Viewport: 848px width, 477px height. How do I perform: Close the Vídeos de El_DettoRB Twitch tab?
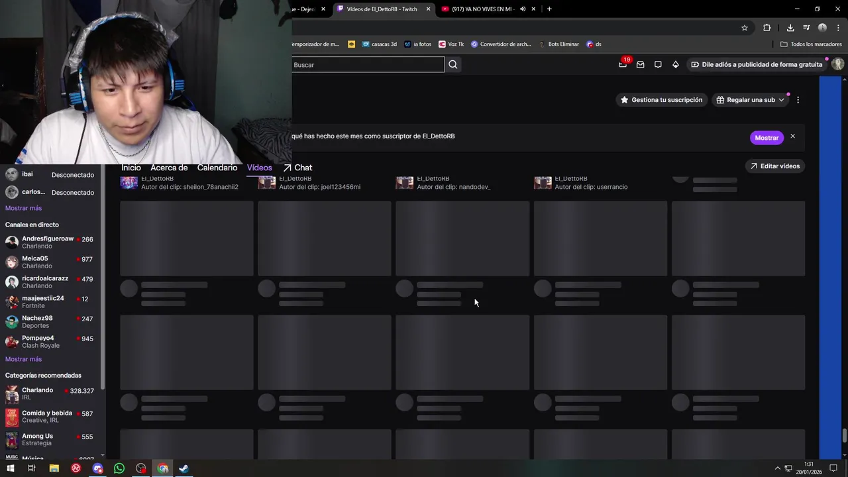click(428, 9)
